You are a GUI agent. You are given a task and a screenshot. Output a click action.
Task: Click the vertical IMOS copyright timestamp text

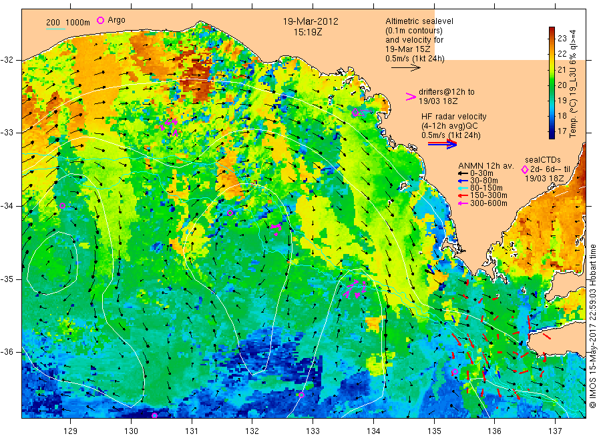pyautogui.click(x=593, y=327)
